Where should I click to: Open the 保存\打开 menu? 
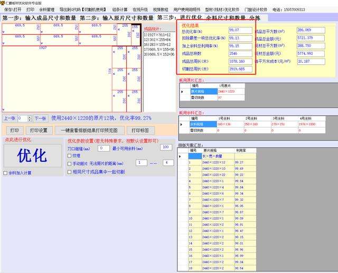(x=13, y=9)
